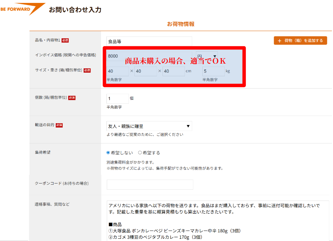
Task: Open the 輸送の目的 dropdown showing 友人・親族に贈呈
Action: 149,126
